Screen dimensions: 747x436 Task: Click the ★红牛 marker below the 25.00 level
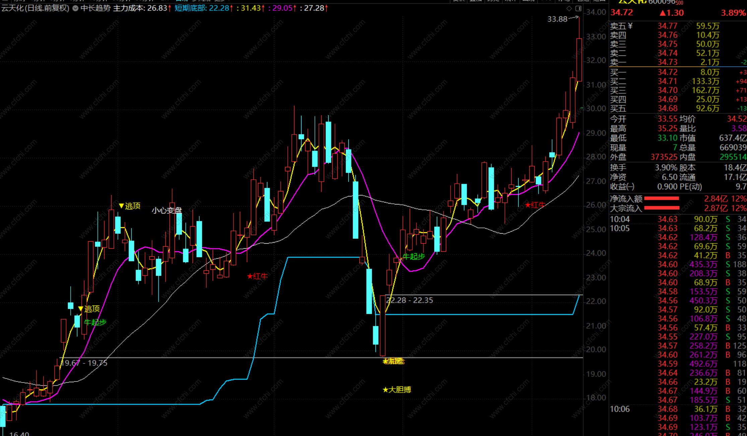[x=257, y=276]
